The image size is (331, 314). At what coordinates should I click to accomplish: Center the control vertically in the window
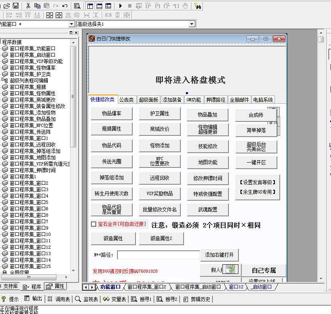[59, 15]
